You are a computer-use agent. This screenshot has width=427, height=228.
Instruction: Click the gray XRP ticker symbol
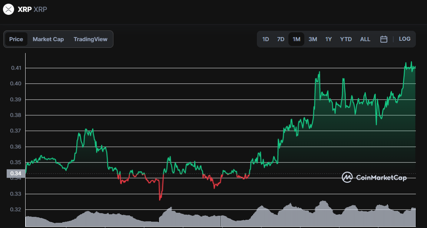(40, 10)
